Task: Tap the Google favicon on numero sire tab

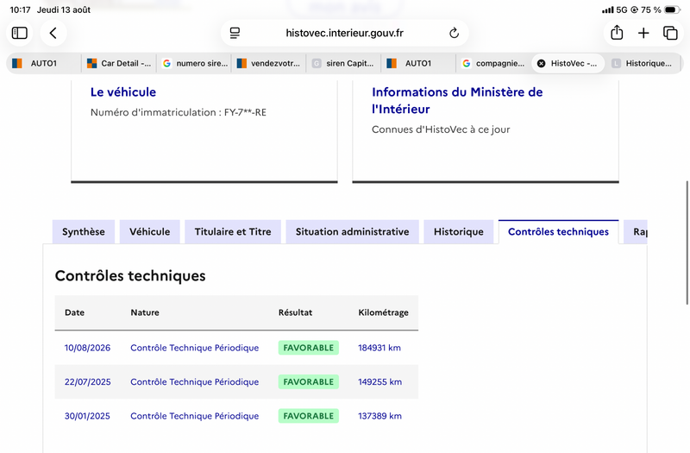Action: [166, 63]
